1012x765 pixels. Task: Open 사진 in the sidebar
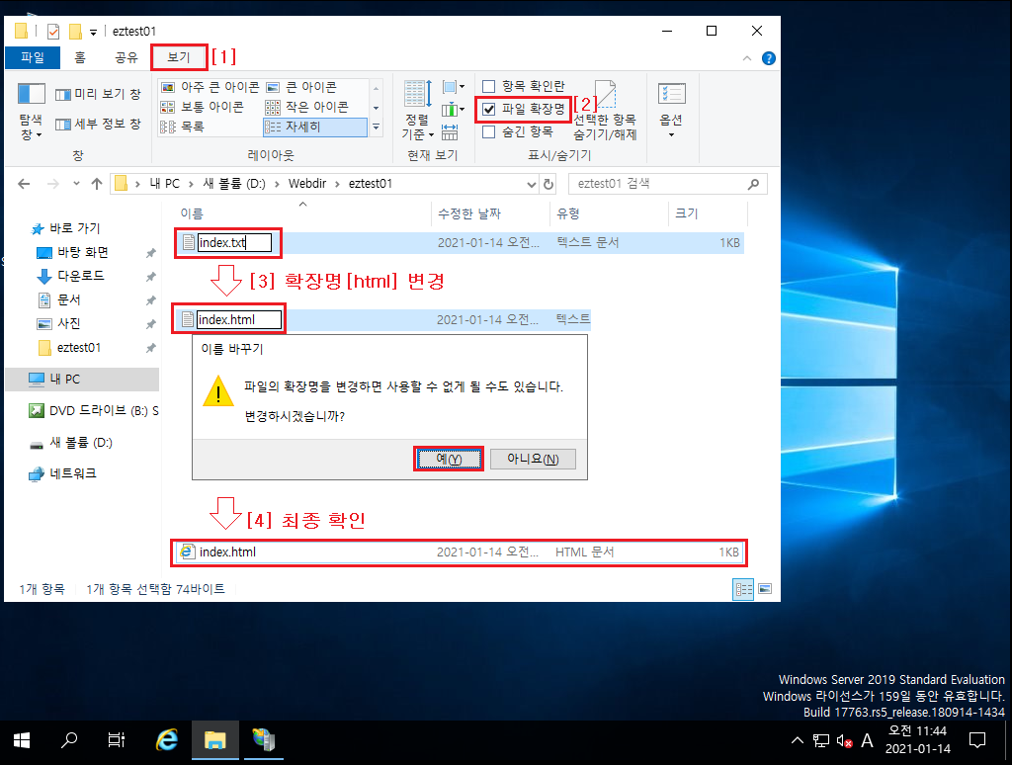(x=68, y=324)
